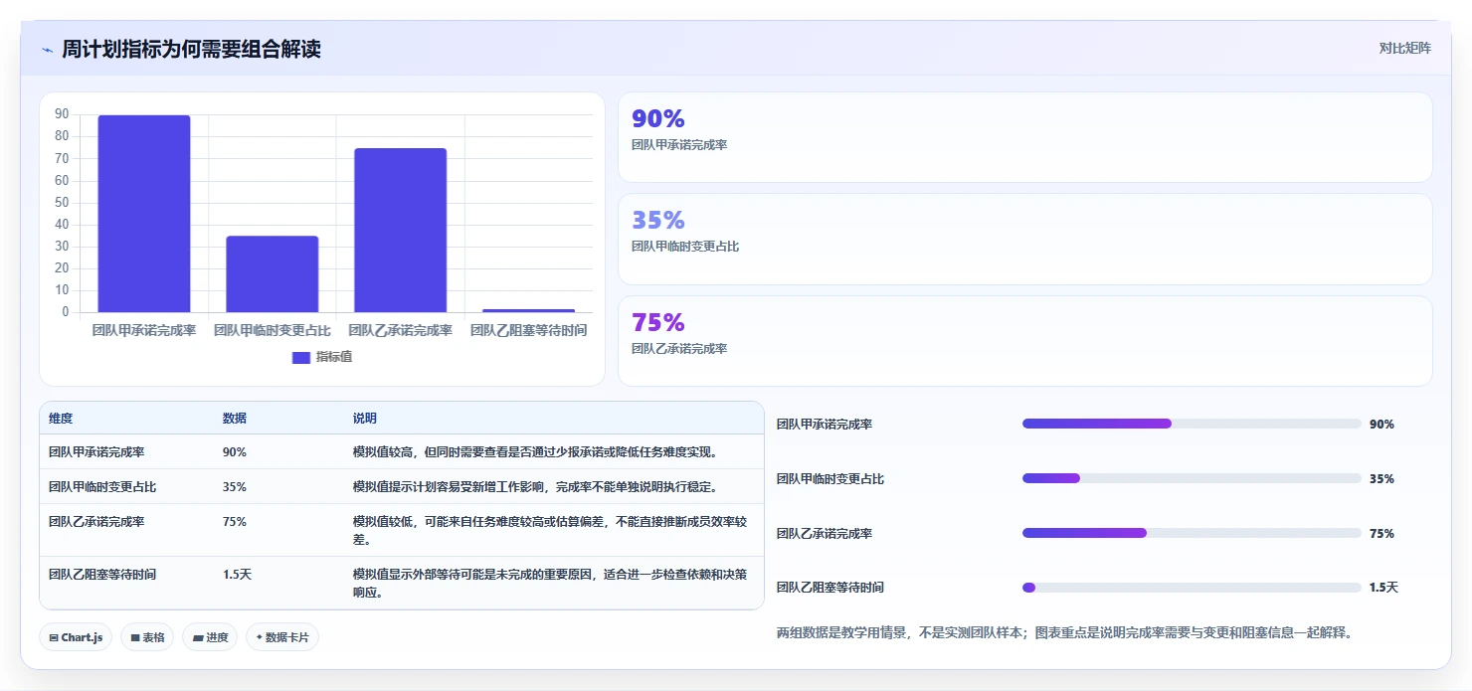Select the Chart.js tag chip
Image resolution: width=1472 pixels, height=691 pixels.
pos(76,637)
